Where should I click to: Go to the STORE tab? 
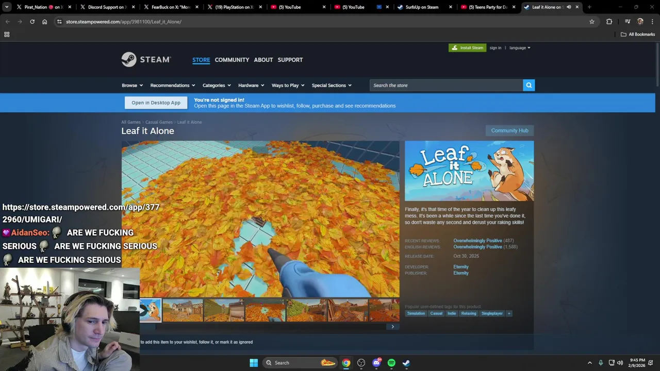[x=201, y=60]
